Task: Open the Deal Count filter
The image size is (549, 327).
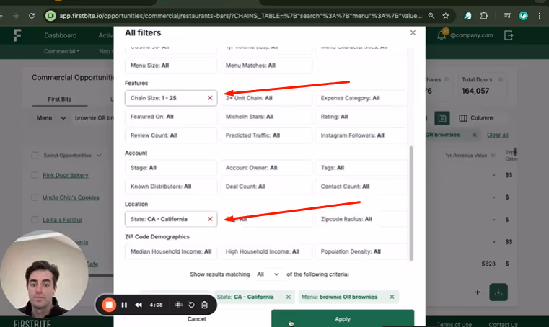Action: 266,187
